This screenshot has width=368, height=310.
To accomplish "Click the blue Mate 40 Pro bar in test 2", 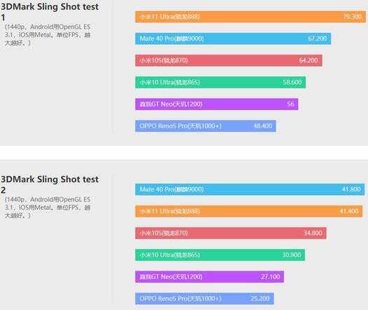I will (x=250, y=189).
